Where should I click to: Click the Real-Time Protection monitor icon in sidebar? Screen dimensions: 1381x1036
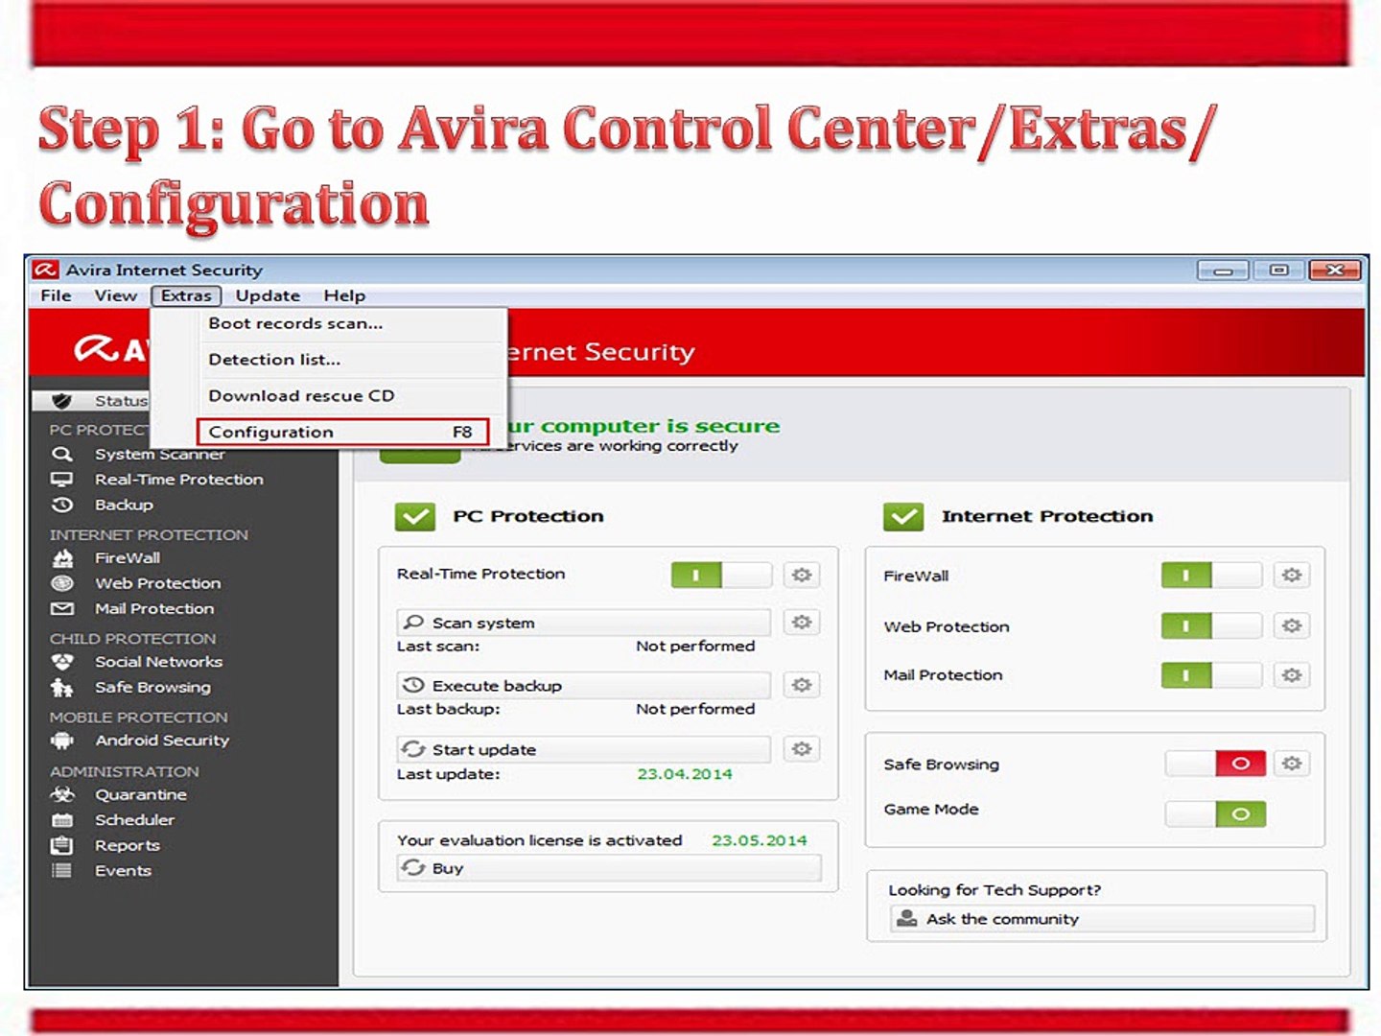coord(62,479)
